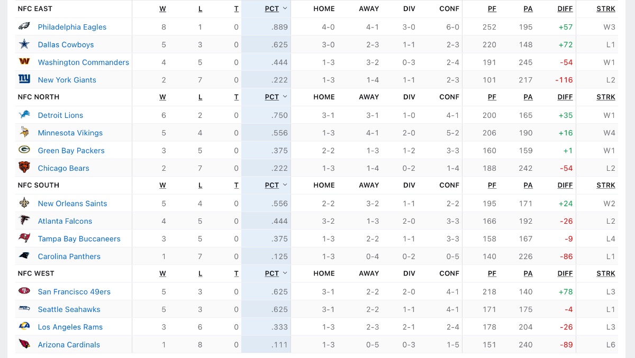Screen dimensions: 635x358
Task: Toggle PCT sort arrow in NFC North header
Action: [x=285, y=97]
